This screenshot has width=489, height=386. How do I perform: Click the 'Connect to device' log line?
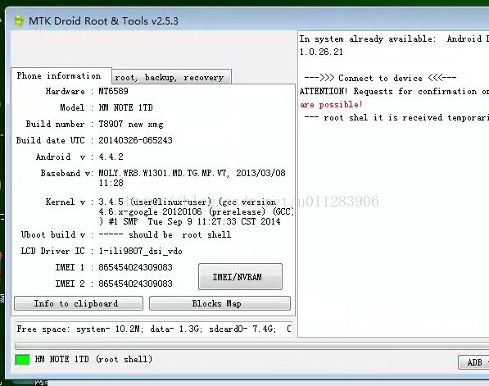pos(380,78)
